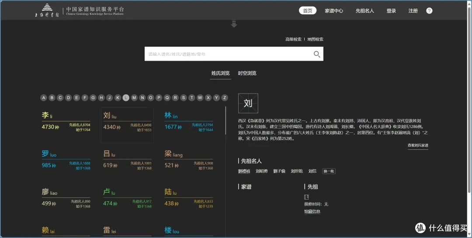472x238 pixels.
Task: Select letter Z surname filter
Action: coord(225,98)
